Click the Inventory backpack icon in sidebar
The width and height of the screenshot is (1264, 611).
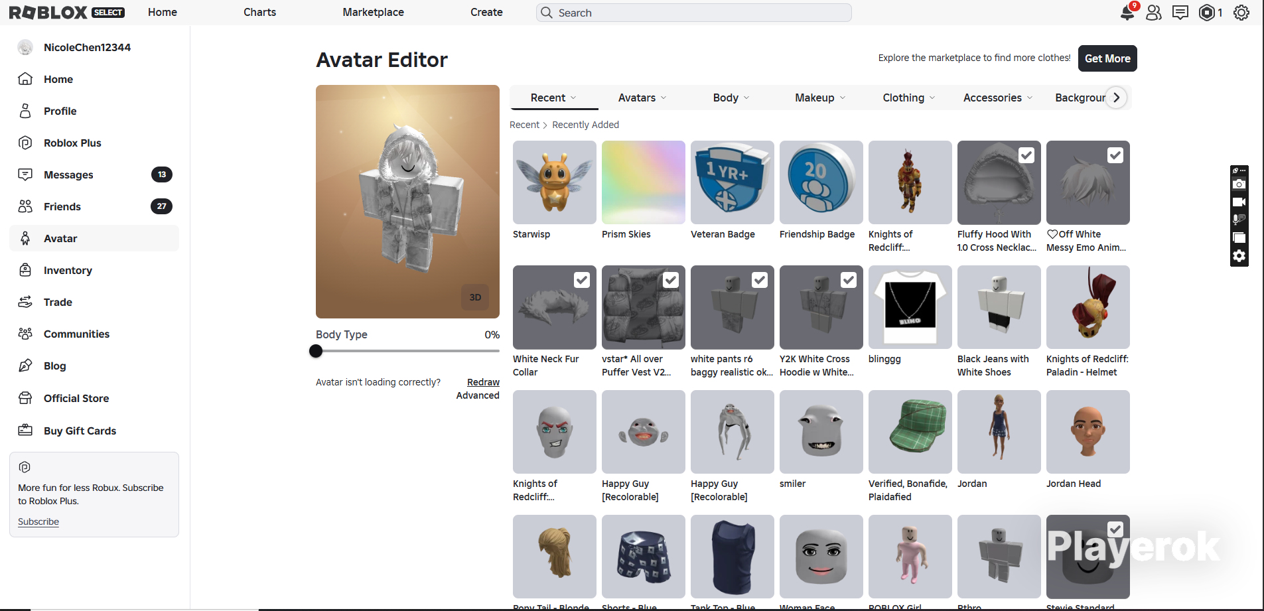point(25,270)
